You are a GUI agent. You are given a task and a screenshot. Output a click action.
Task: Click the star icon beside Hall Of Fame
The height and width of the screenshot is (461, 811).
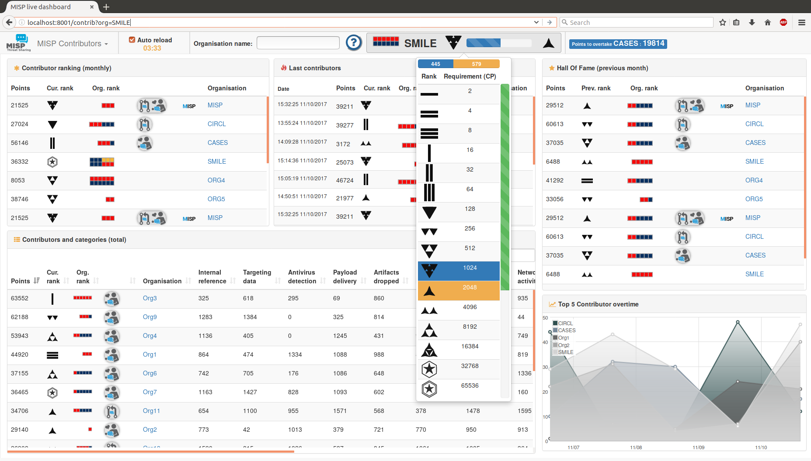(551, 68)
